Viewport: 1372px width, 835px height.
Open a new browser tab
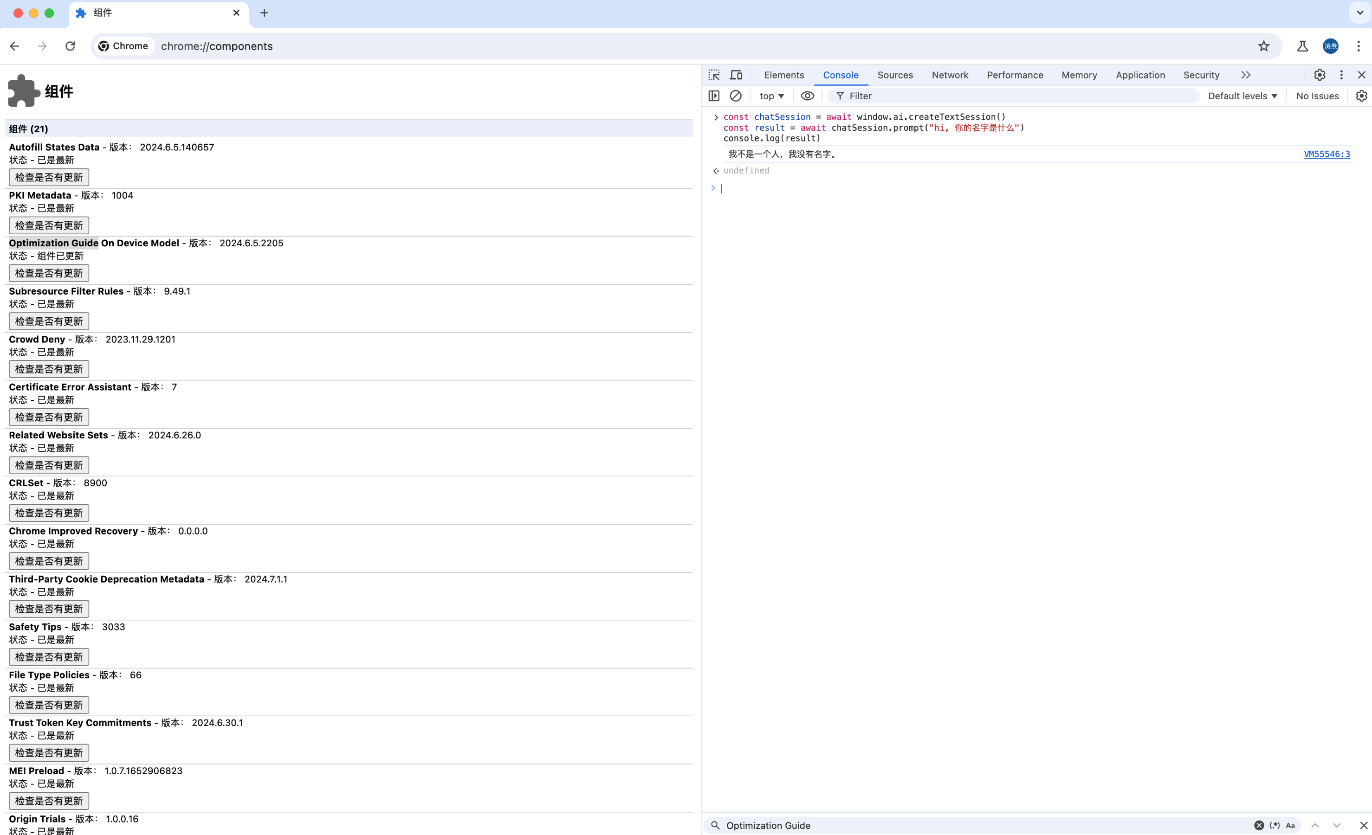[265, 13]
